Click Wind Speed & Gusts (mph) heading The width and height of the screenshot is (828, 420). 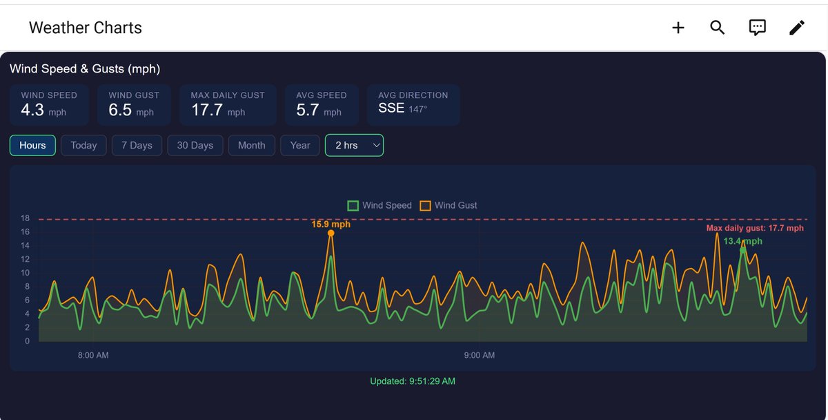85,69
